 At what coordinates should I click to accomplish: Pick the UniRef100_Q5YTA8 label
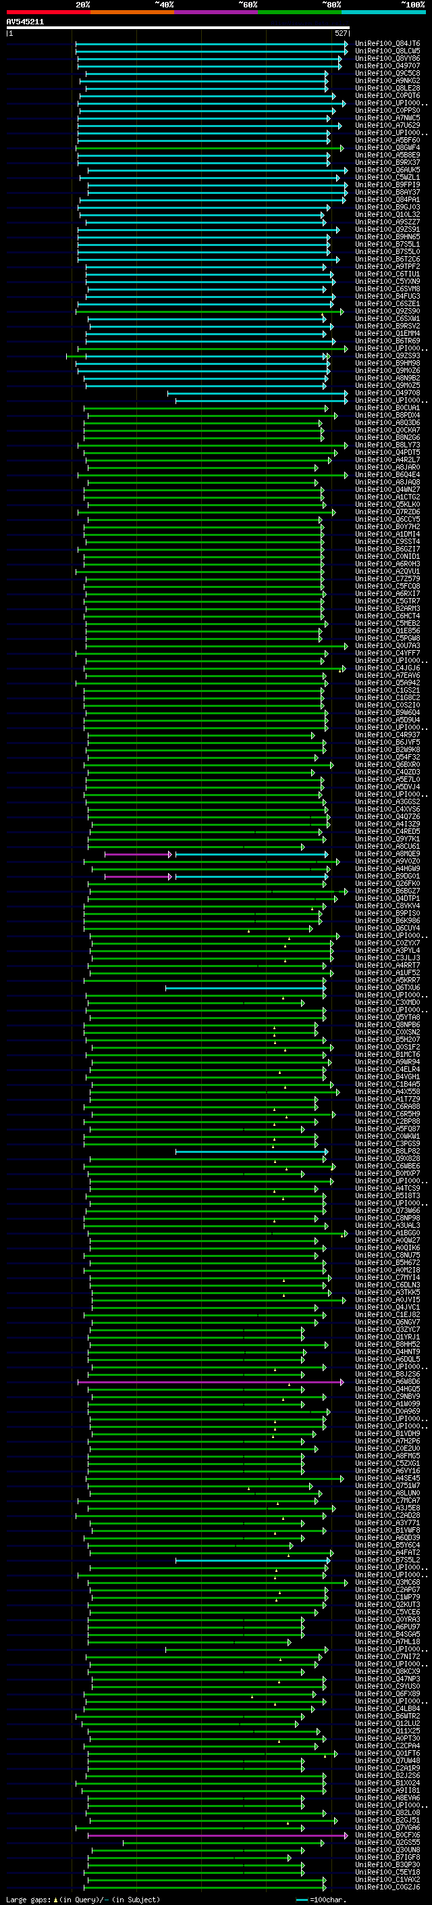tap(387, 1017)
